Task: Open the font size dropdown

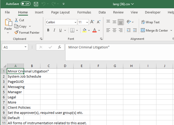Action: point(87,23)
